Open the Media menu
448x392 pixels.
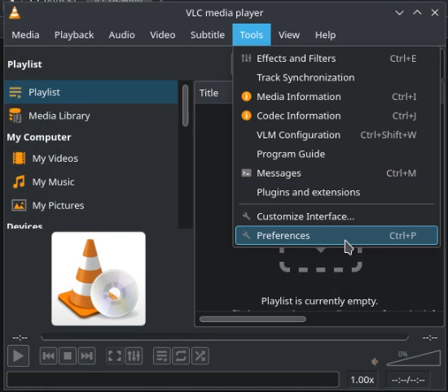25,35
